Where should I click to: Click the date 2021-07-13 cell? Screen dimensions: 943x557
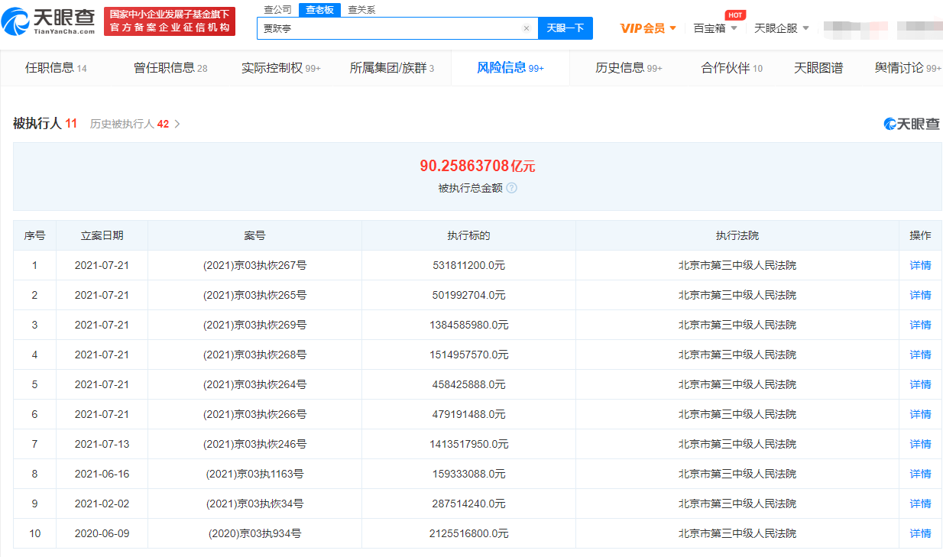click(102, 444)
